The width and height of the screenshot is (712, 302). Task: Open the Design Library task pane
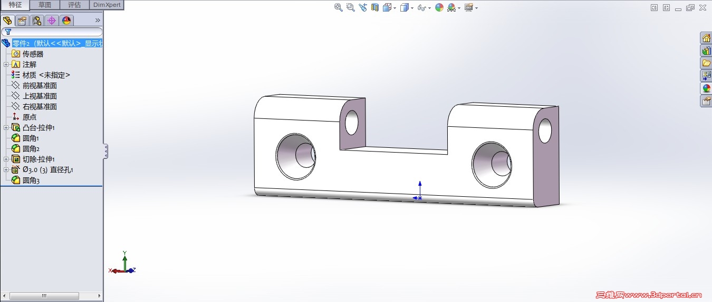click(x=706, y=51)
